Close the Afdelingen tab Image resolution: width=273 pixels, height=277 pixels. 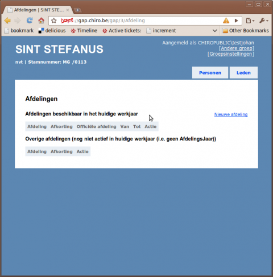pyautogui.click(x=68, y=10)
